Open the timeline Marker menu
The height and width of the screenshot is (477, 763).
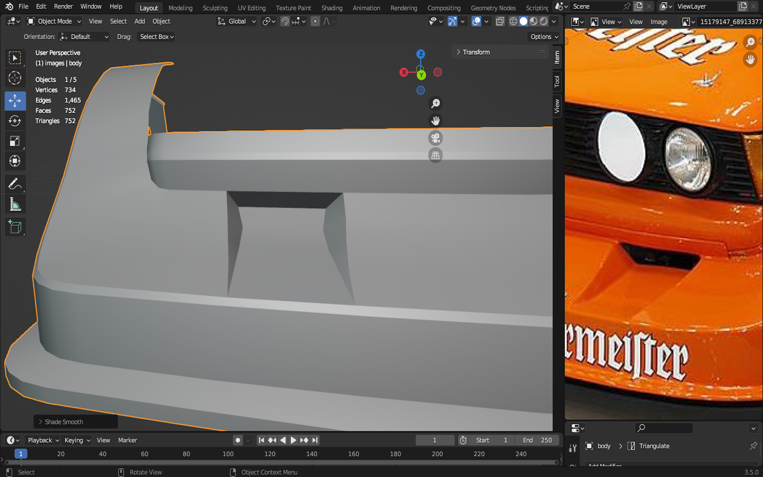[127, 440]
